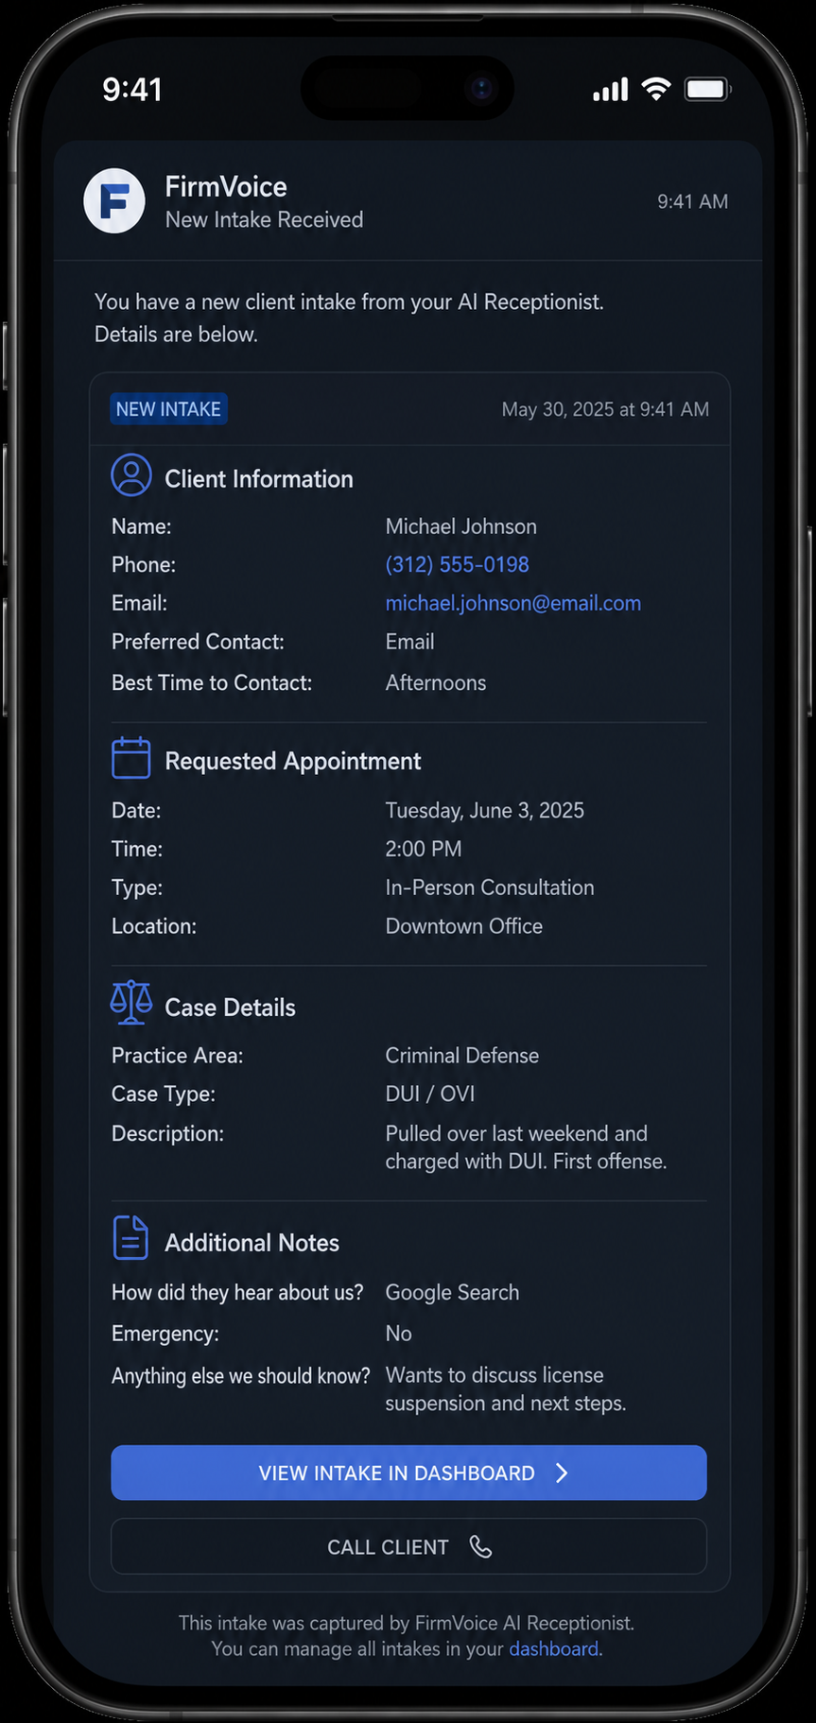Tap the 'How did they hear about us?' label
This screenshot has height=1723, width=816.
pyautogui.click(x=237, y=1292)
